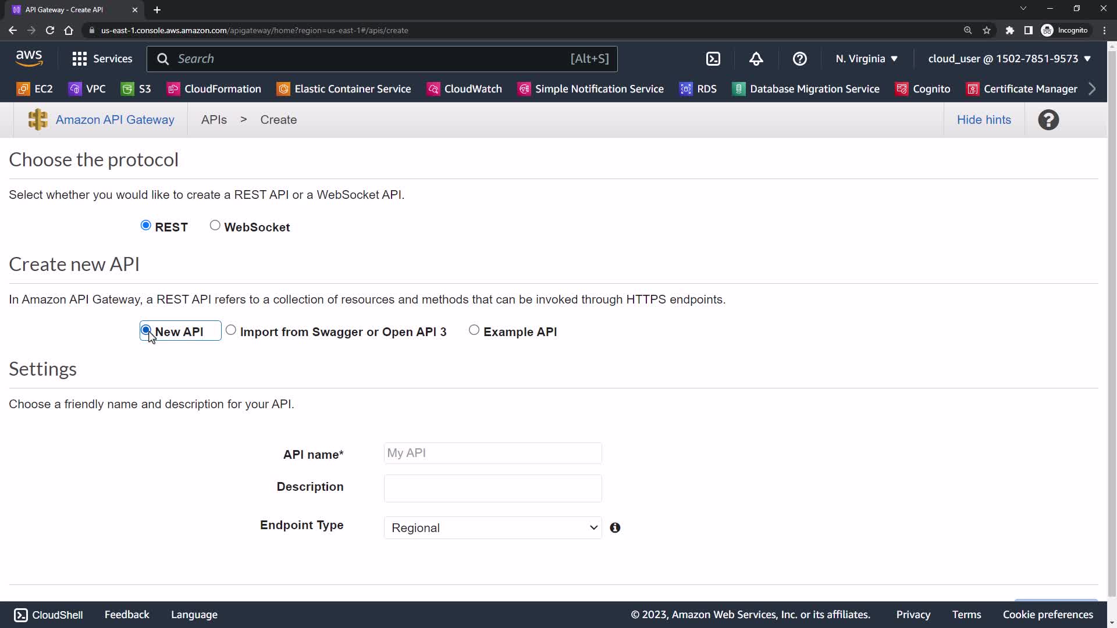This screenshot has height=628, width=1117.
Task: Click the black question mark help icon
Action: pyautogui.click(x=1048, y=120)
